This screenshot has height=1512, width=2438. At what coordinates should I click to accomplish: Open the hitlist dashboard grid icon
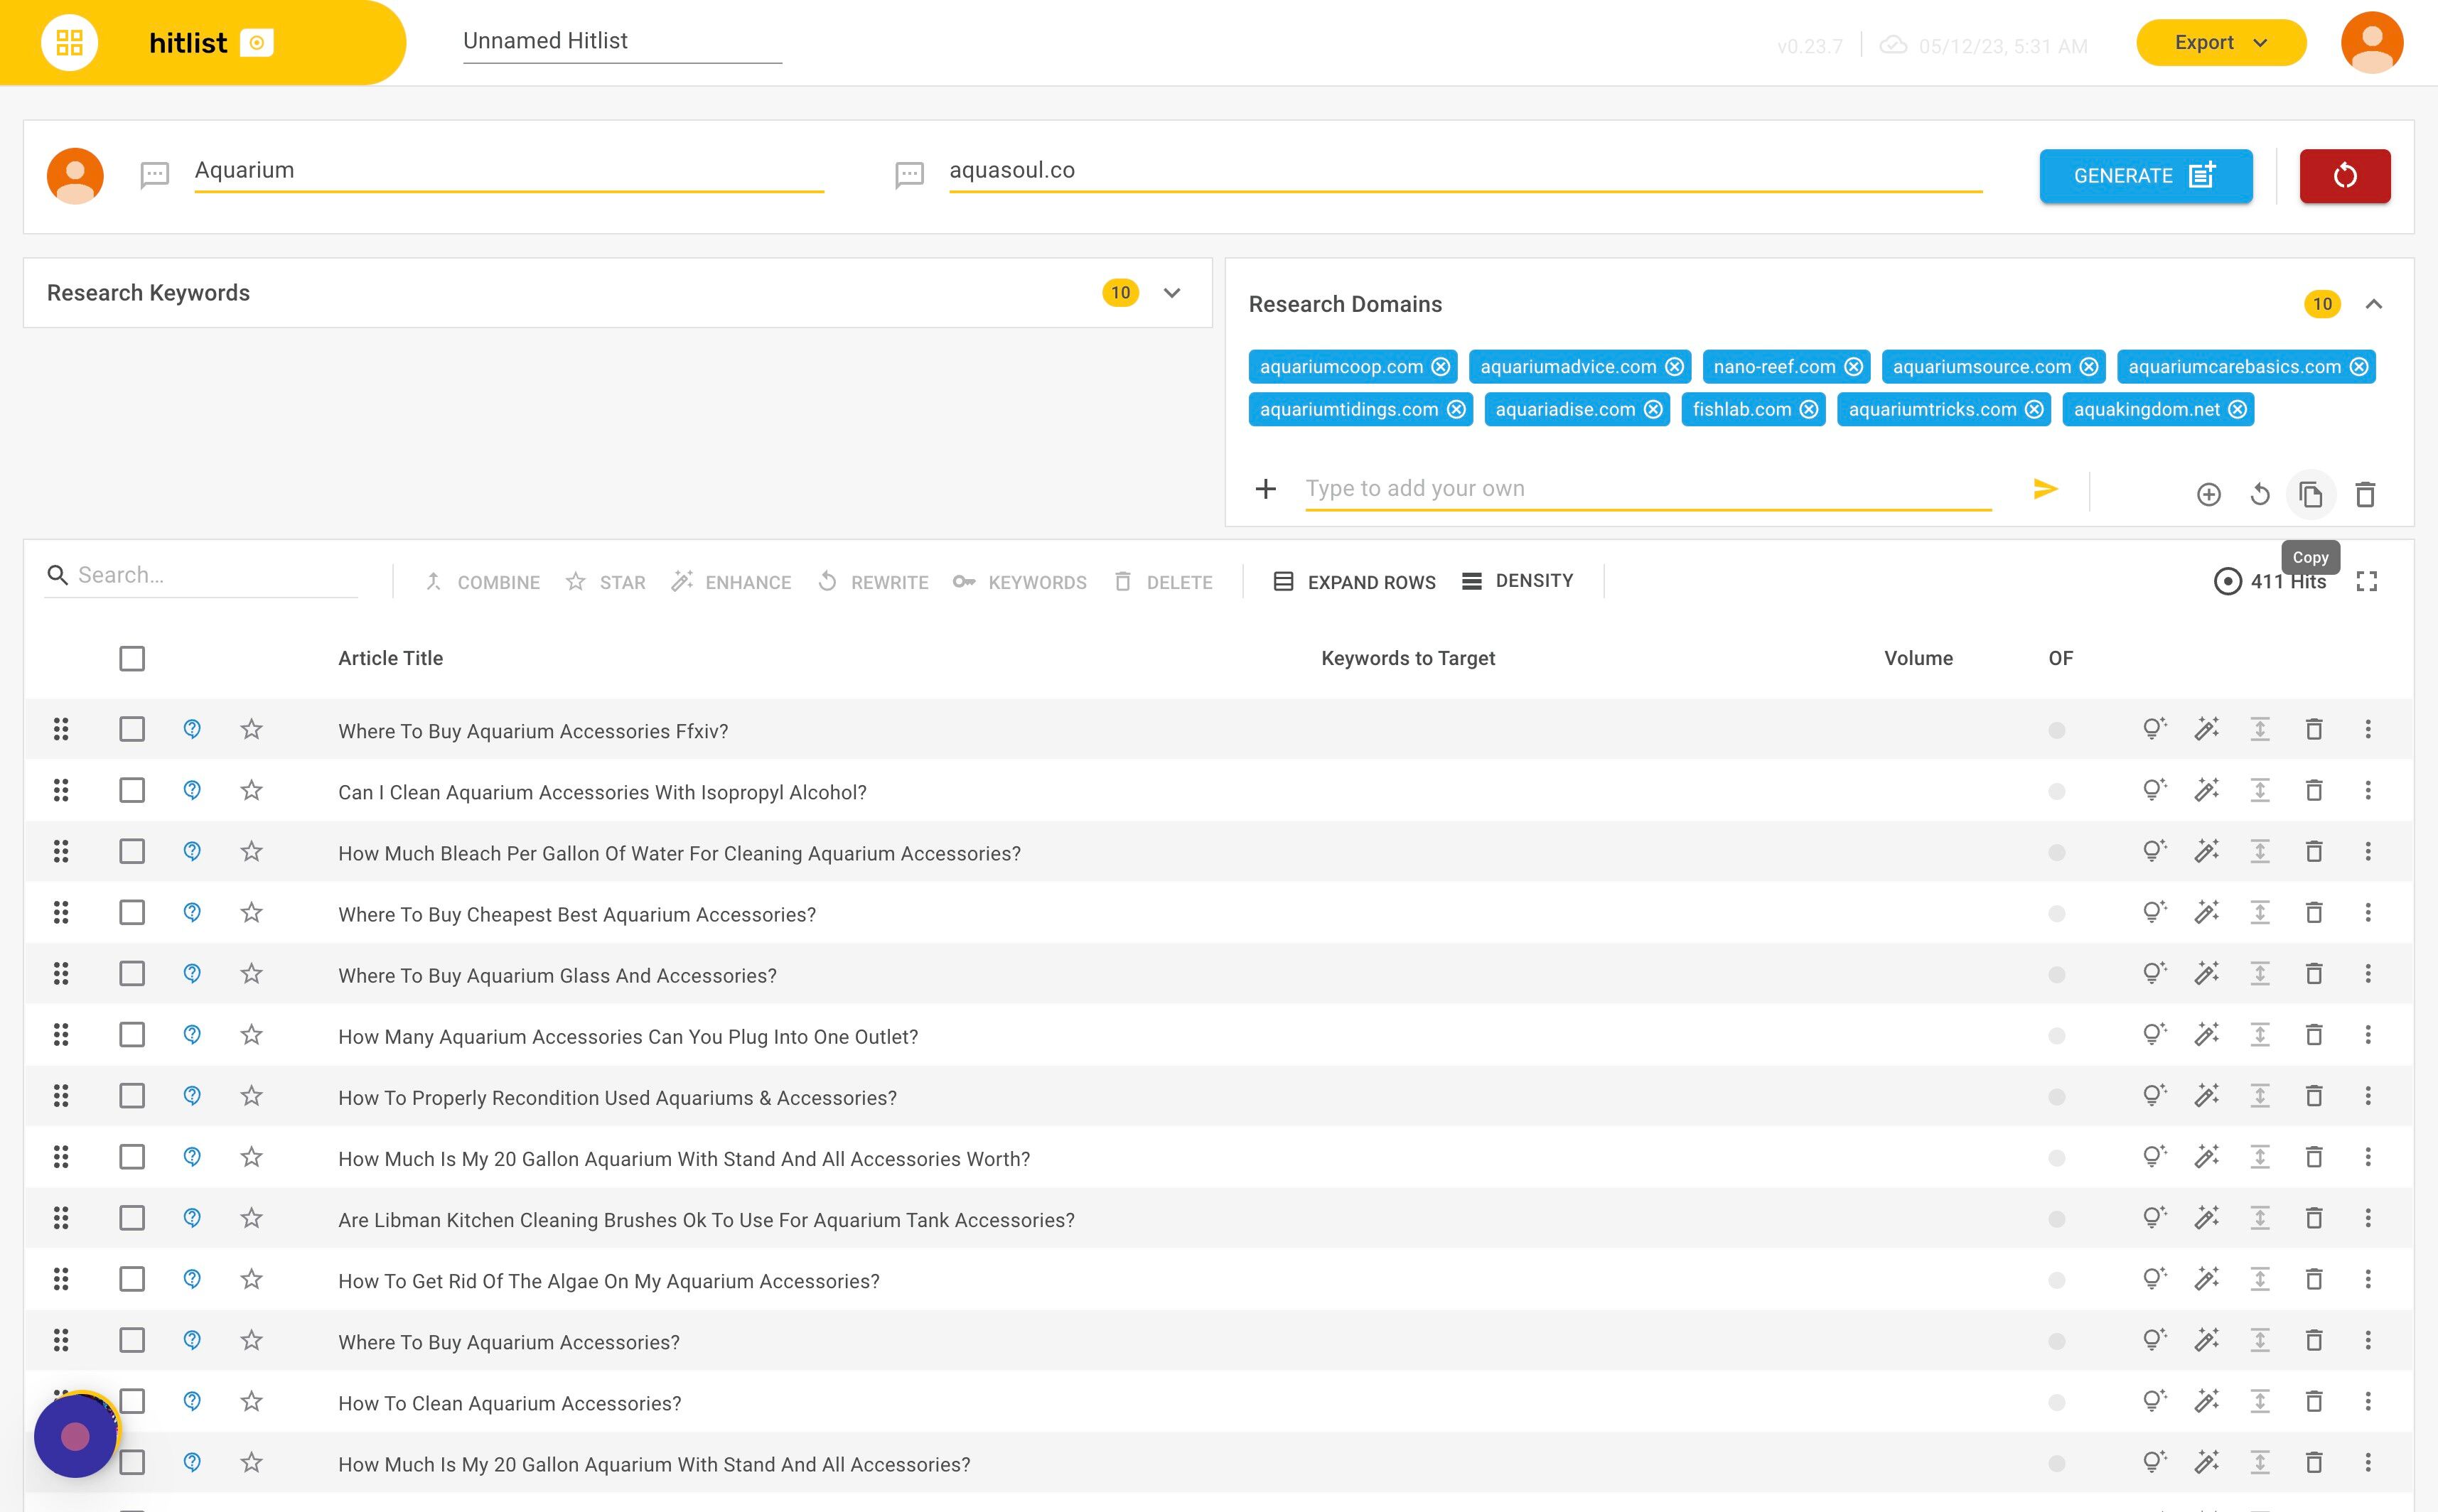(69, 42)
